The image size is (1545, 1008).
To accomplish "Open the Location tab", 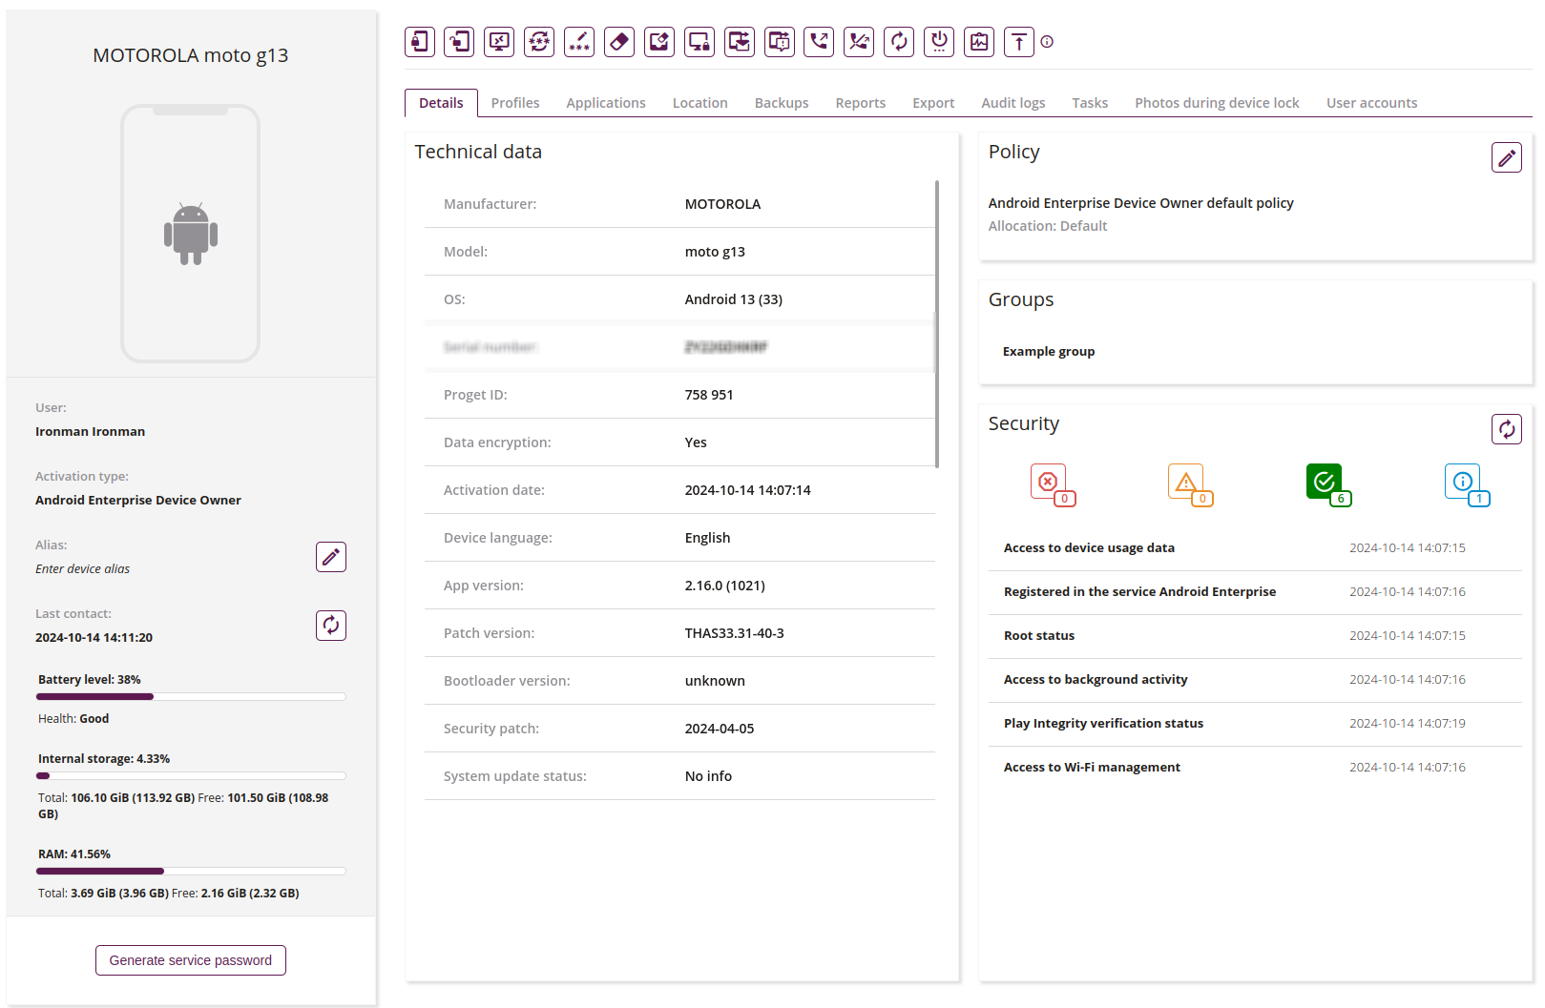I will click(x=700, y=103).
